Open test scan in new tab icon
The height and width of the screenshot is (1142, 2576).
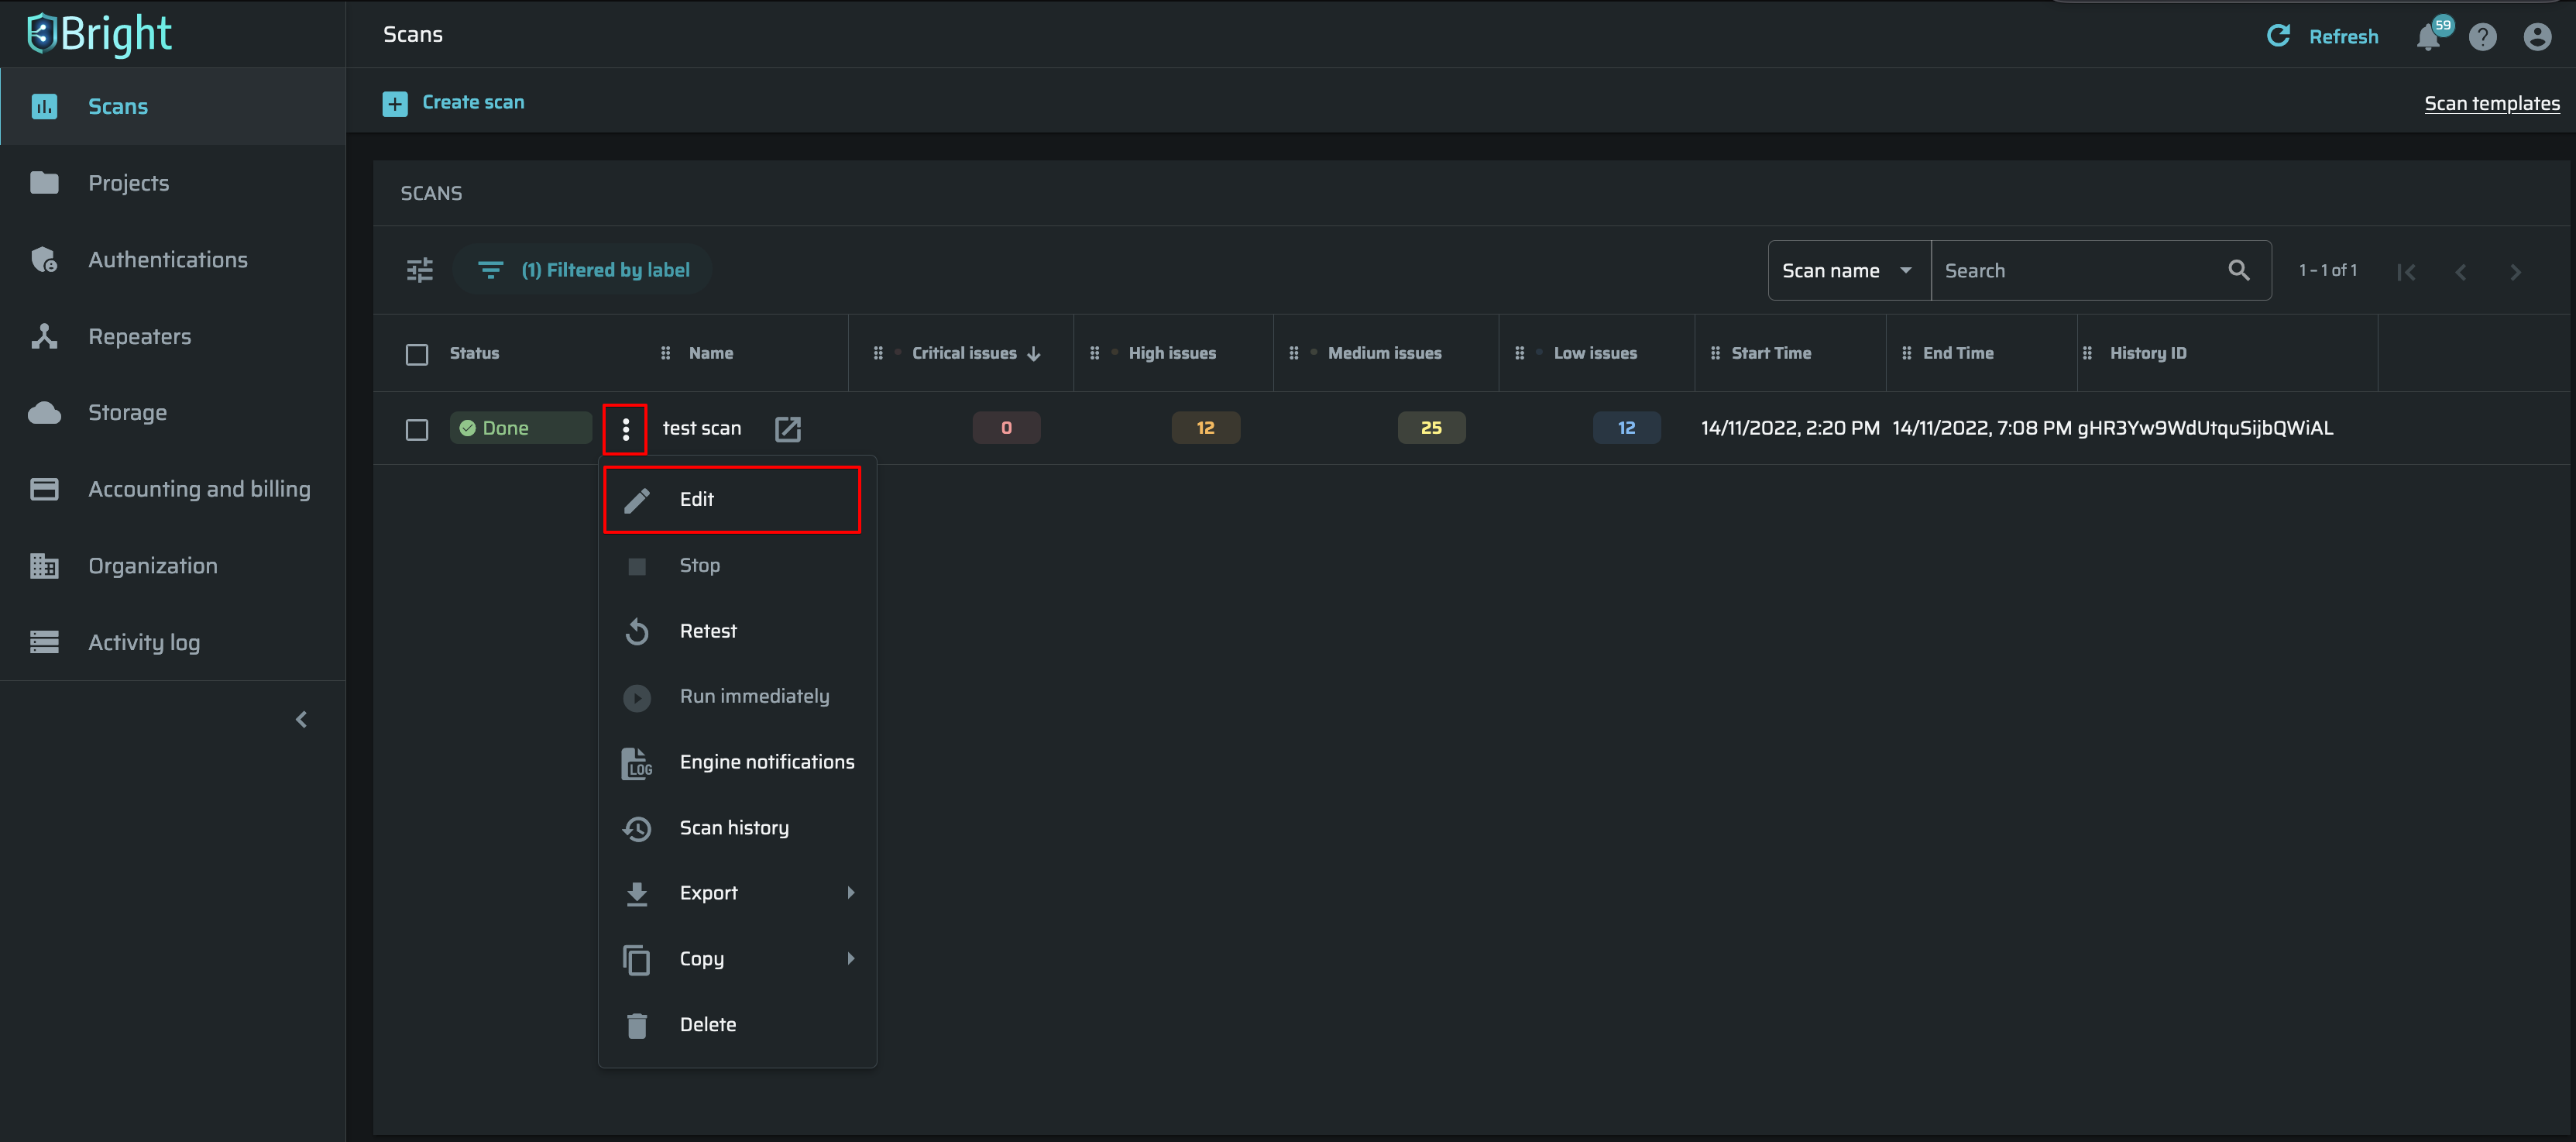pyautogui.click(x=788, y=429)
